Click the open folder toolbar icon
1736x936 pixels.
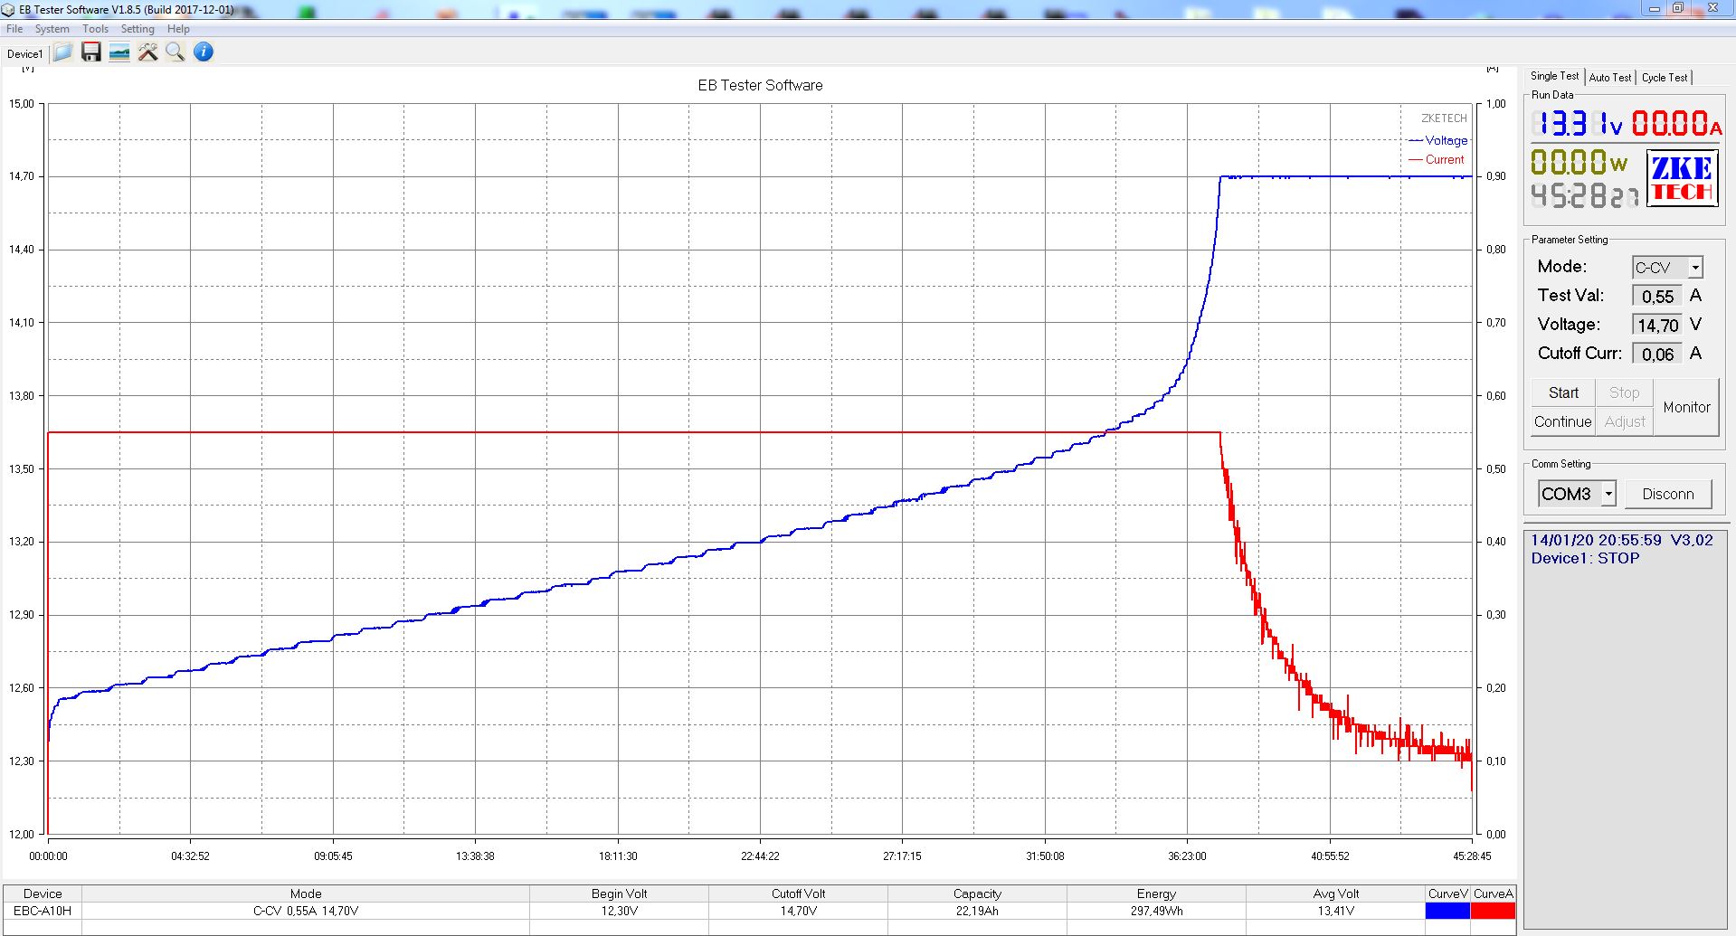[62, 52]
